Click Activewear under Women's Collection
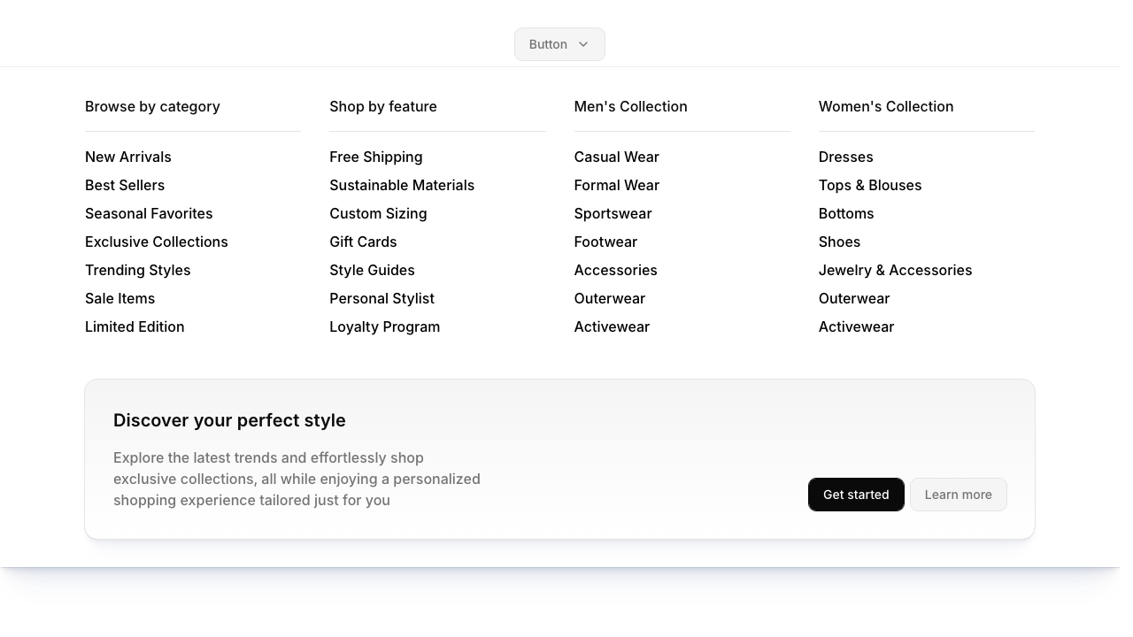The height and width of the screenshot is (637, 1133). [x=856, y=326]
